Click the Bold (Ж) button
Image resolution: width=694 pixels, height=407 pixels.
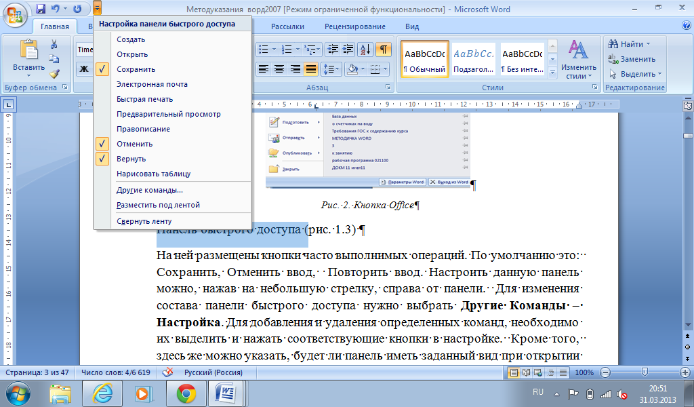point(84,69)
